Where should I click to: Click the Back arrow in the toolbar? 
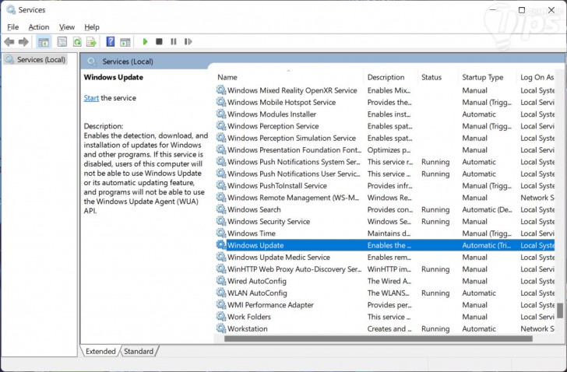point(9,41)
